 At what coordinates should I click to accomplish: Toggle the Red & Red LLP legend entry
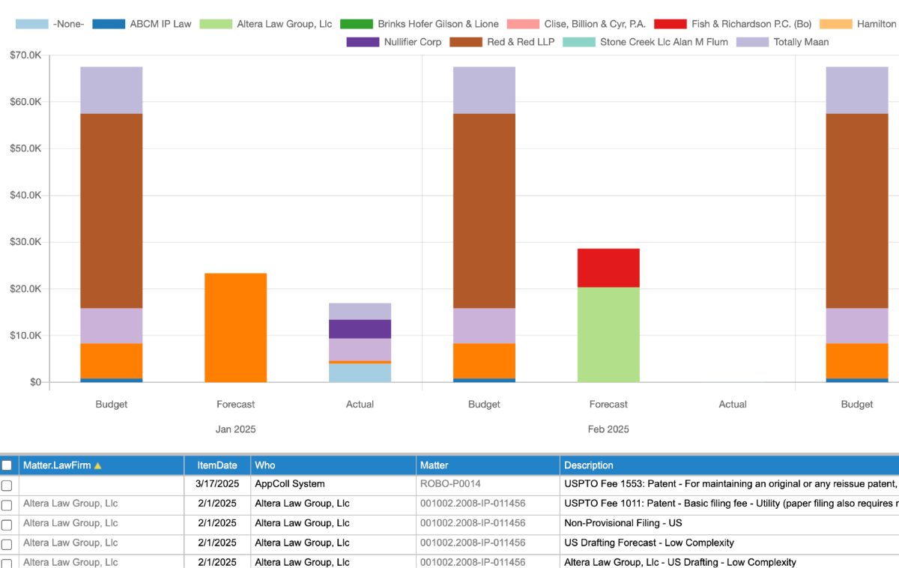coord(503,42)
